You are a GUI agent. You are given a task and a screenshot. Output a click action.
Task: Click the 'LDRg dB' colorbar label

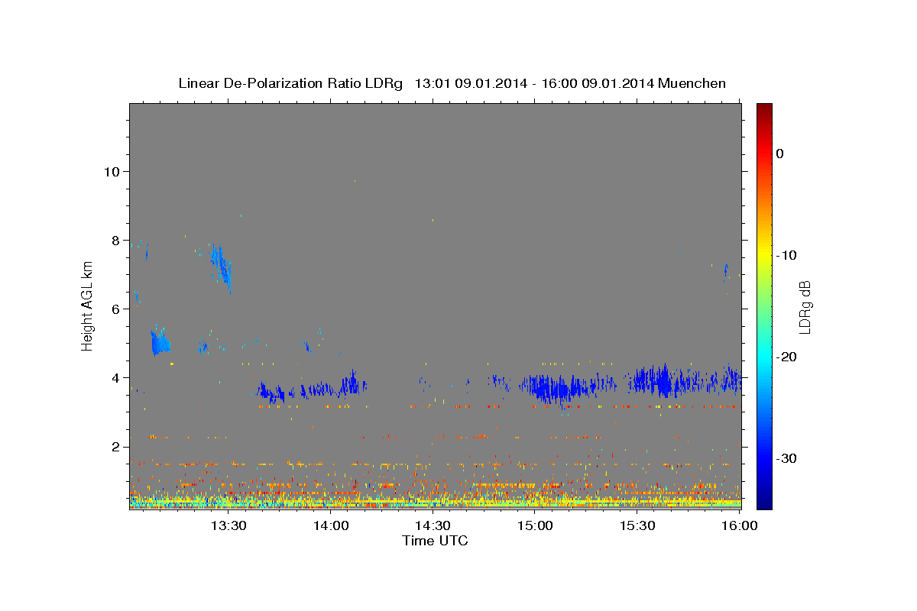(805, 307)
